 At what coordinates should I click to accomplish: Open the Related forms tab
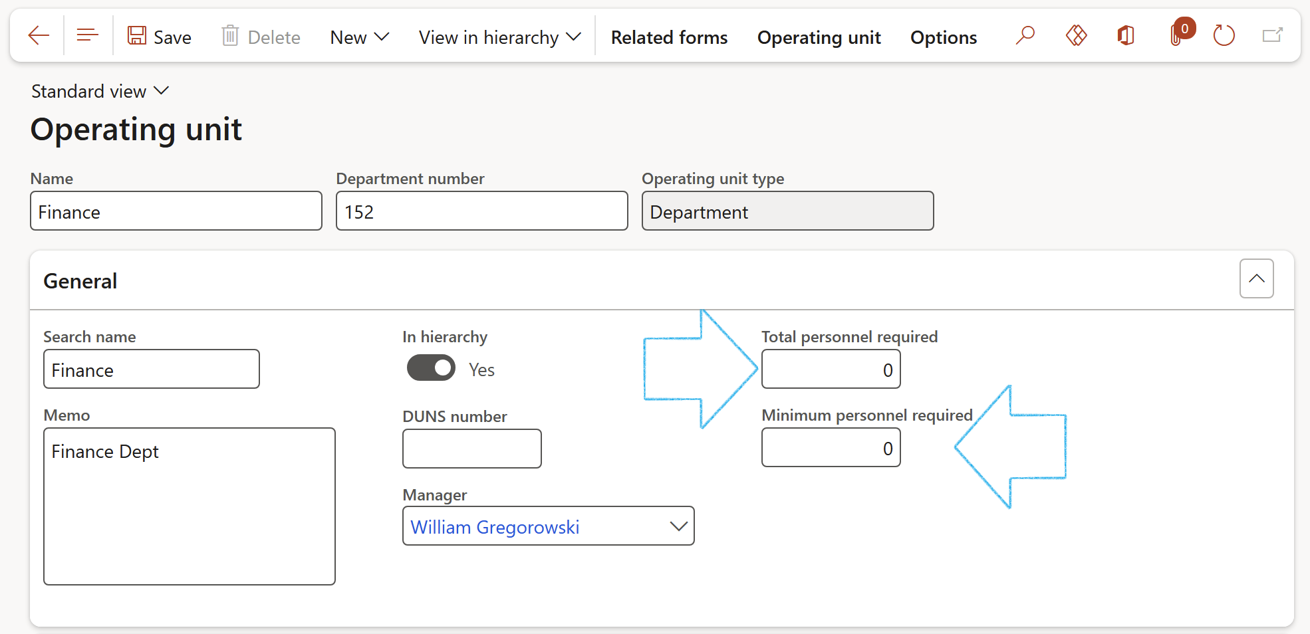(x=669, y=37)
